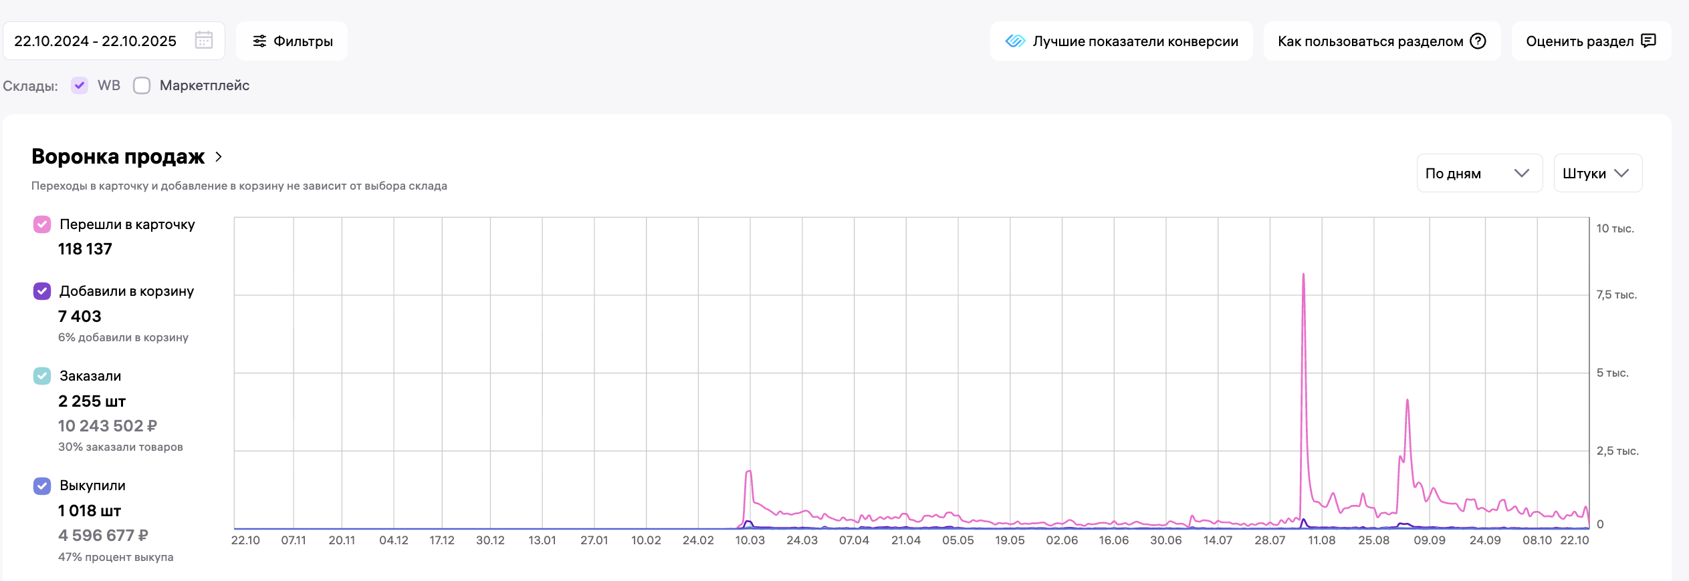The image size is (1689, 581).
Task: Open the Штуки units dropdown
Action: click(x=1597, y=174)
